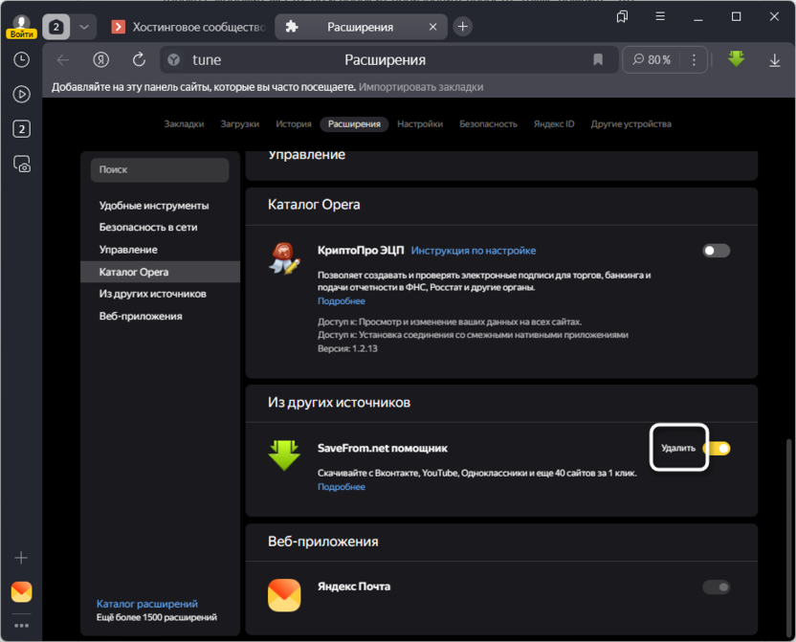
Task: Open downloads with the download arrow icon
Action: (775, 60)
